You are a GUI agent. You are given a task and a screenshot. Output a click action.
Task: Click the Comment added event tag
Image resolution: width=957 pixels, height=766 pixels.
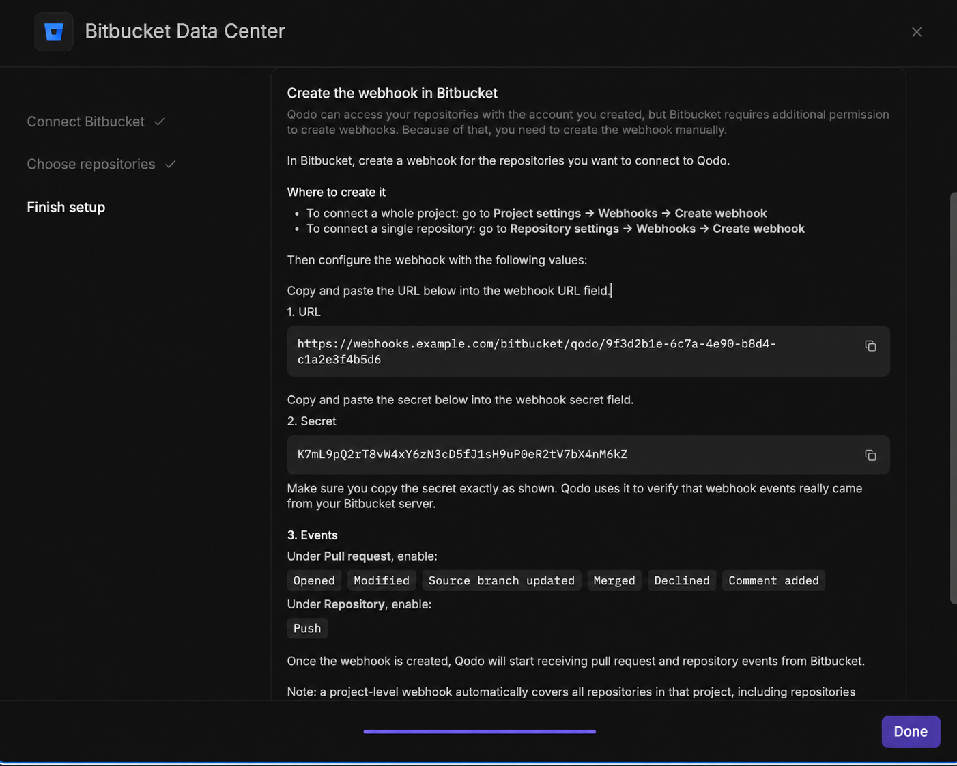[773, 580]
